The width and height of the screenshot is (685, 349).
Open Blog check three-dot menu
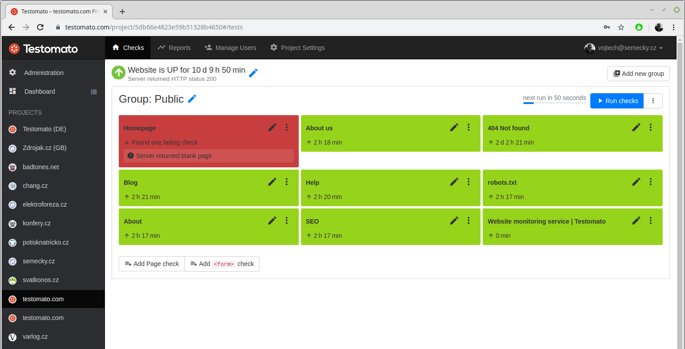point(287,182)
